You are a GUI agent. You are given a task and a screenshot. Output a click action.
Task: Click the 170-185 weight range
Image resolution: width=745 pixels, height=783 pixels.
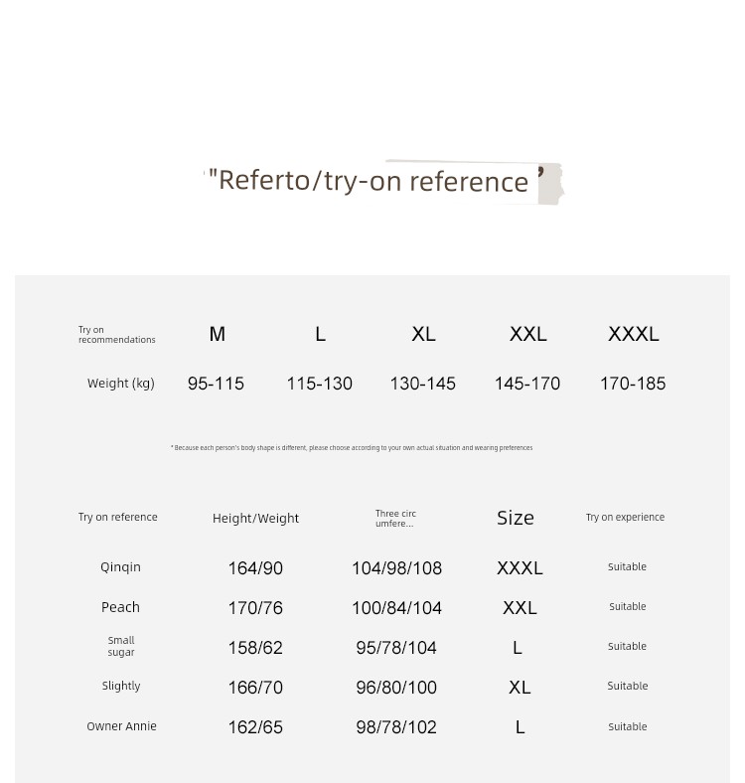[x=632, y=384]
